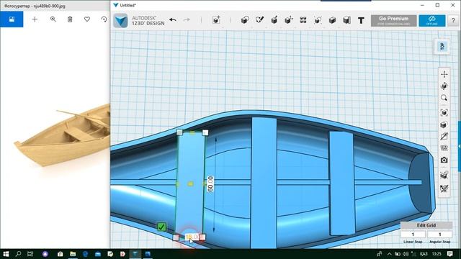Click the Offline sign-in button
This screenshot has height=259, width=461.
pyautogui.click(x=432, y=21)
